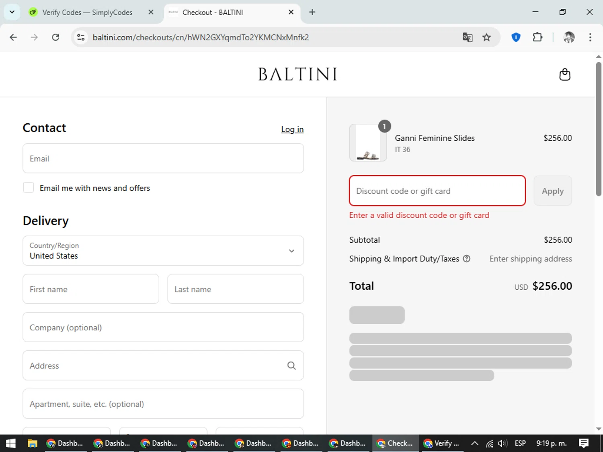Bookmark this page with the star icon
This screenshot has height=452, width=603.
pyautogui.click(x=487, y=37)
